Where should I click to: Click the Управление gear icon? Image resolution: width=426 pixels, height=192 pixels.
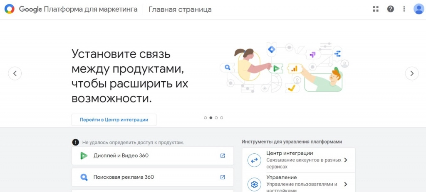coord(254,185)
